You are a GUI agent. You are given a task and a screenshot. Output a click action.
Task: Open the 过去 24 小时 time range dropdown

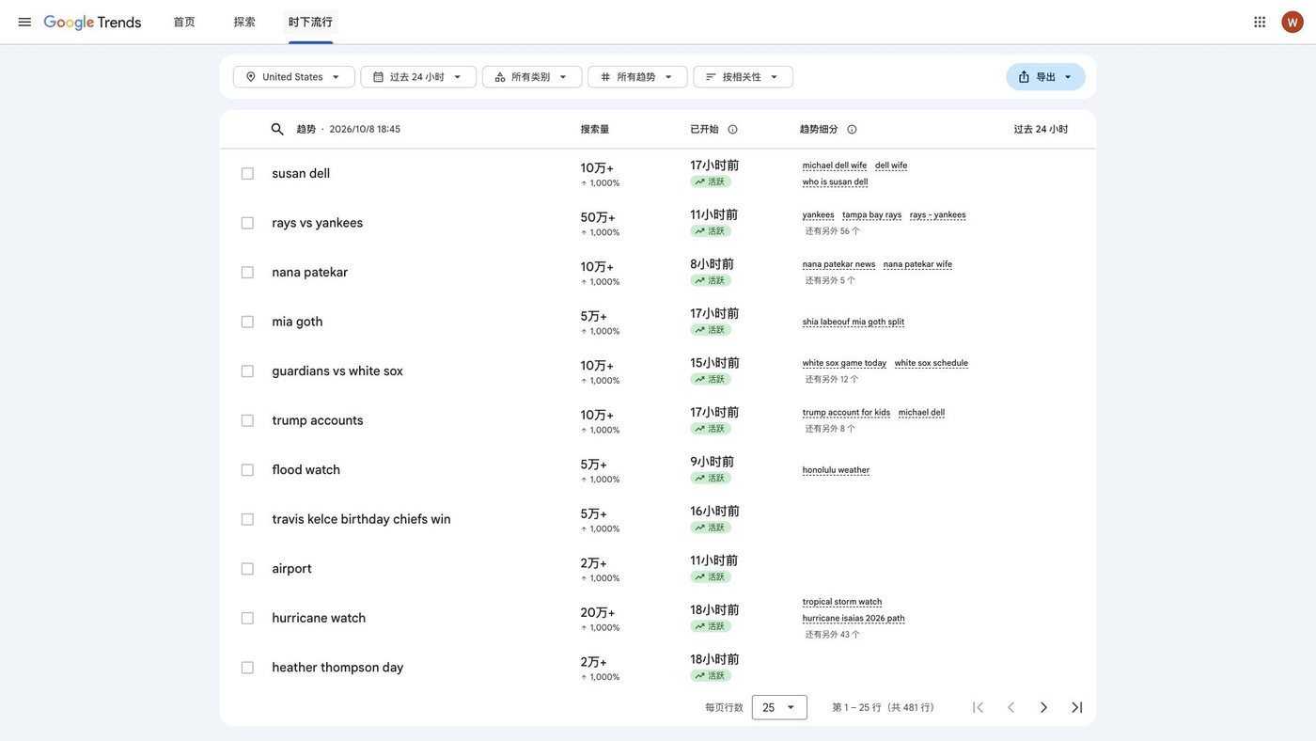[x=418, y=77]
